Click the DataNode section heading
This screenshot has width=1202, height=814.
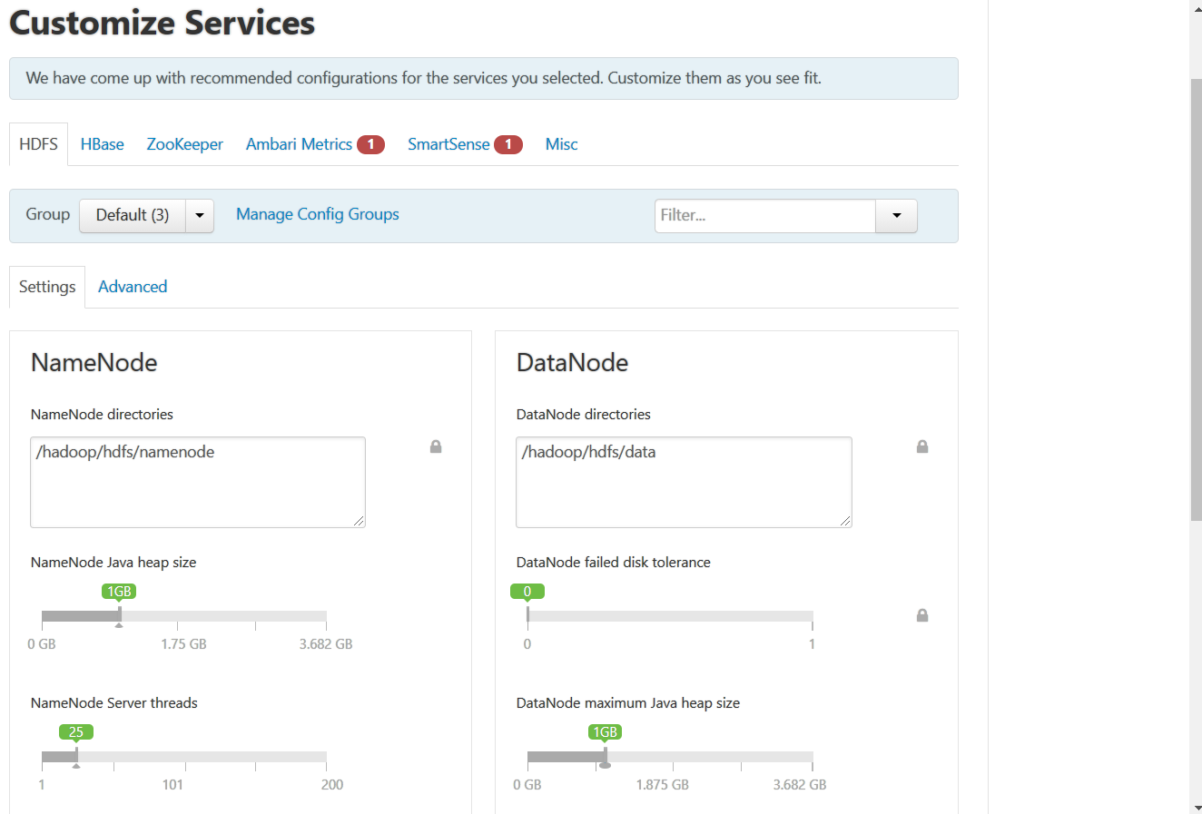point(572,363)
